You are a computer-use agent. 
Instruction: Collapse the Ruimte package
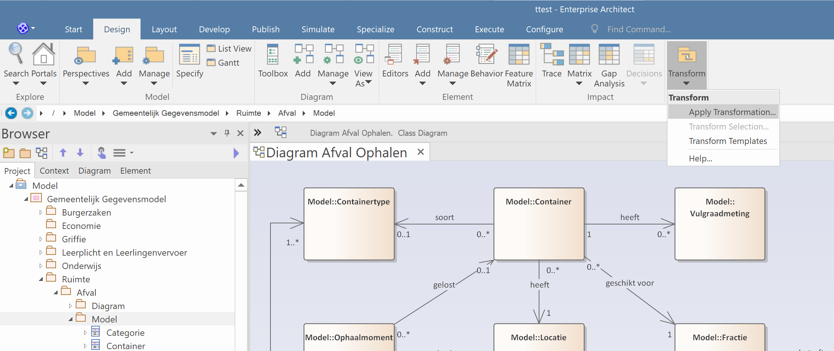coord(41,279)
